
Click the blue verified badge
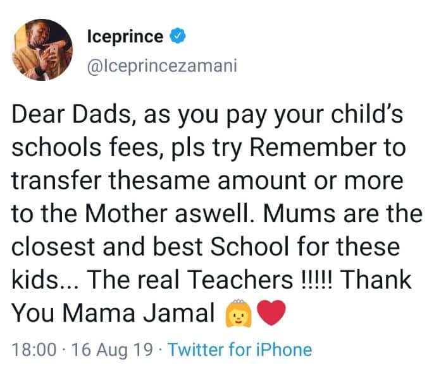coord(178,37)
